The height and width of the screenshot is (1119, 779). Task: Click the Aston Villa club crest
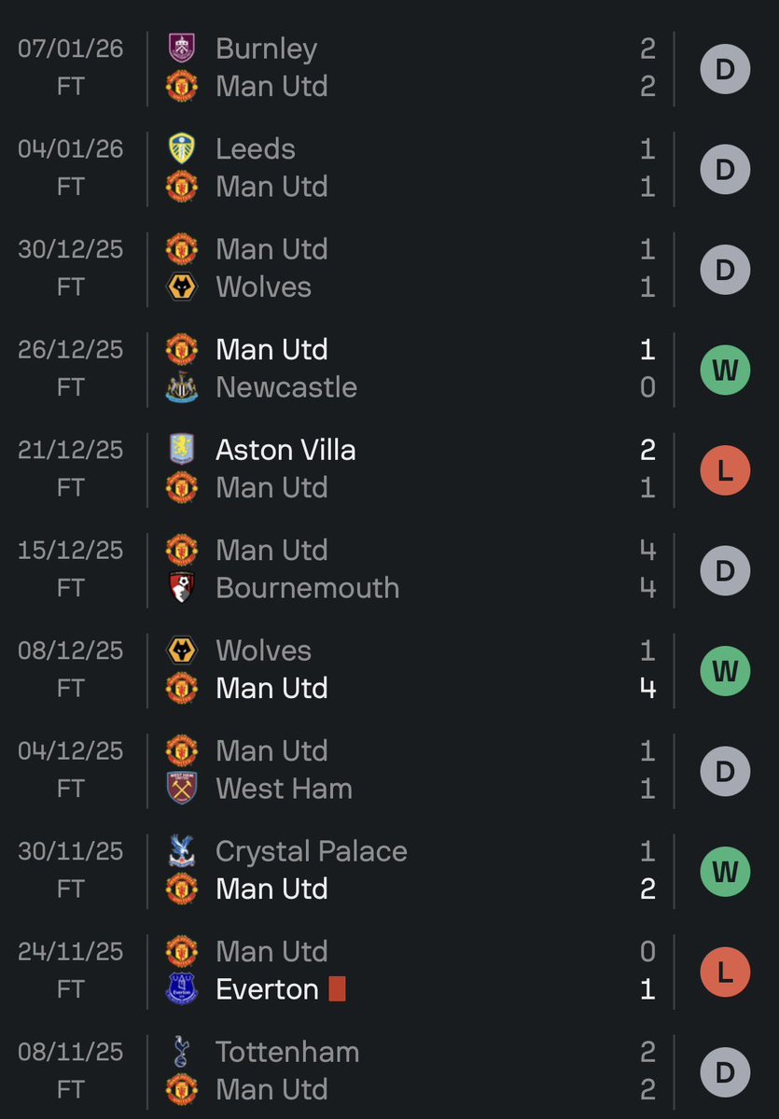point(181,450)
